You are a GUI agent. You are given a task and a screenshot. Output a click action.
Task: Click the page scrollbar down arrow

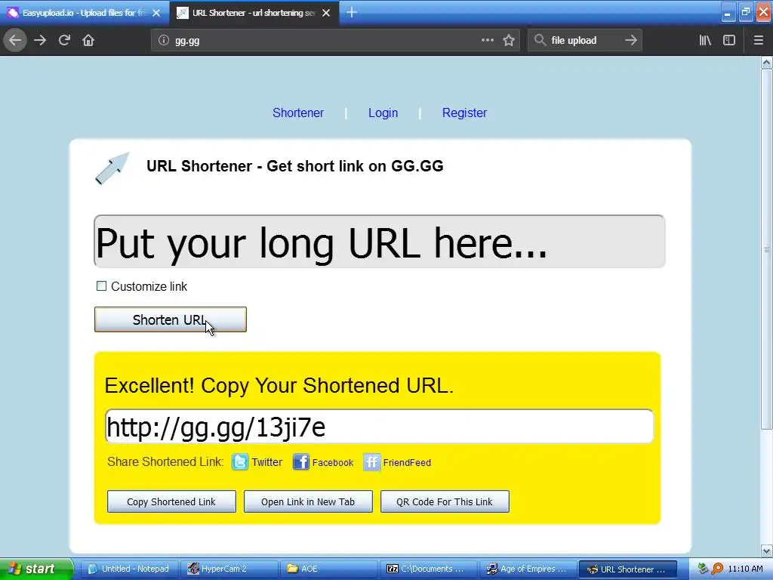[x=766, y=551]
